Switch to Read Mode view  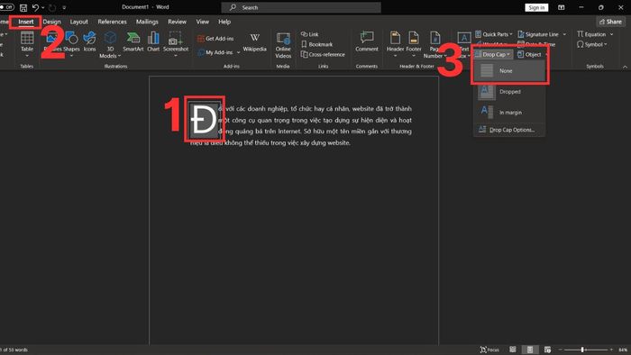coord(513,350)
